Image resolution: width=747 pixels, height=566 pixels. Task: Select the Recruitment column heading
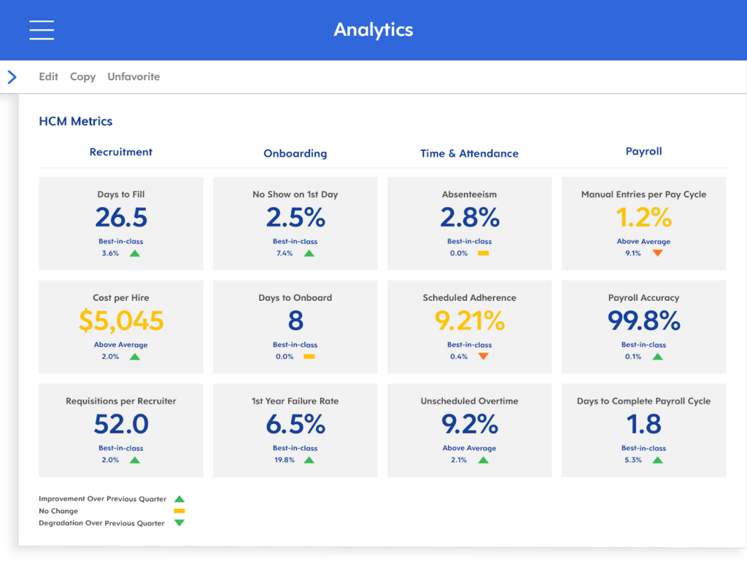(x=121, y=152)
